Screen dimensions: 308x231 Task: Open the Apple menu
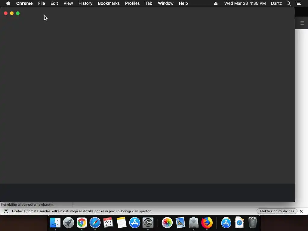[x=8, y=3]
